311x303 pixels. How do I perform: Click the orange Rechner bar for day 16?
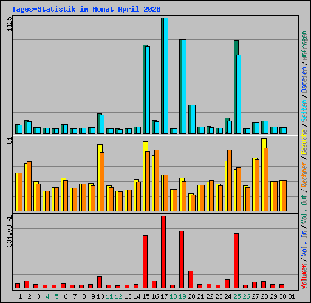[157, 181]
